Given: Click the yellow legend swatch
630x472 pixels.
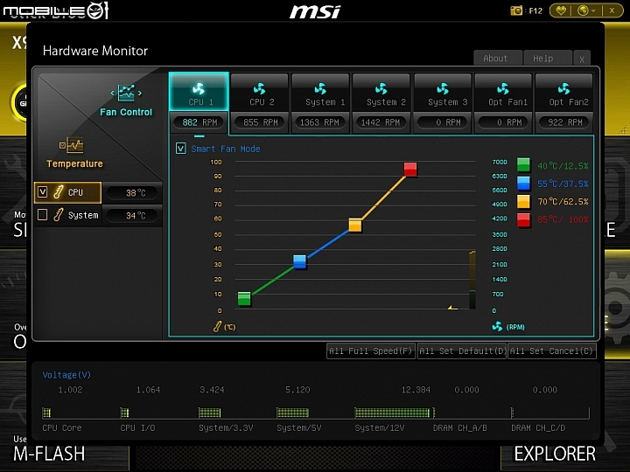Looking at the screenshot, I should (x=523, y=202).
